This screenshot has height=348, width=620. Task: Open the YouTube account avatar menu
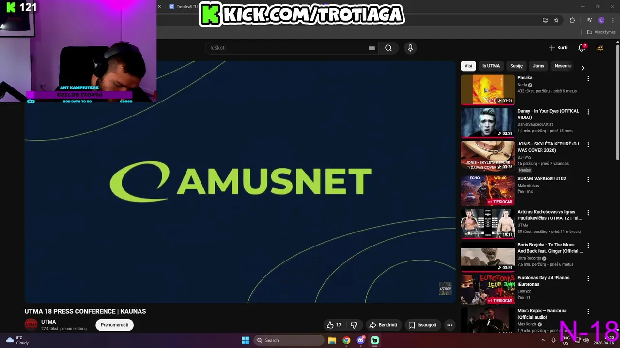600,48
